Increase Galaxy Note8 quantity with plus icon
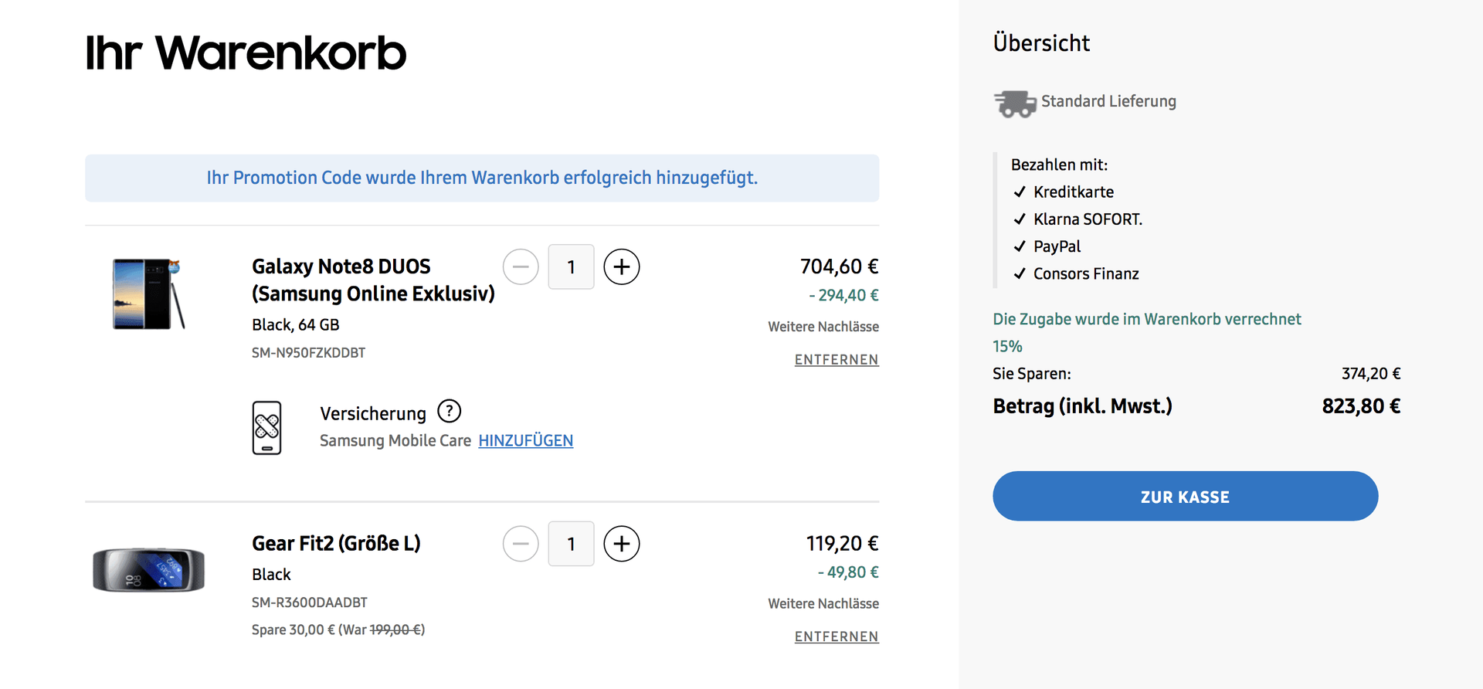The width and height of the screenshot is (1483, 689). click(621, 267)
